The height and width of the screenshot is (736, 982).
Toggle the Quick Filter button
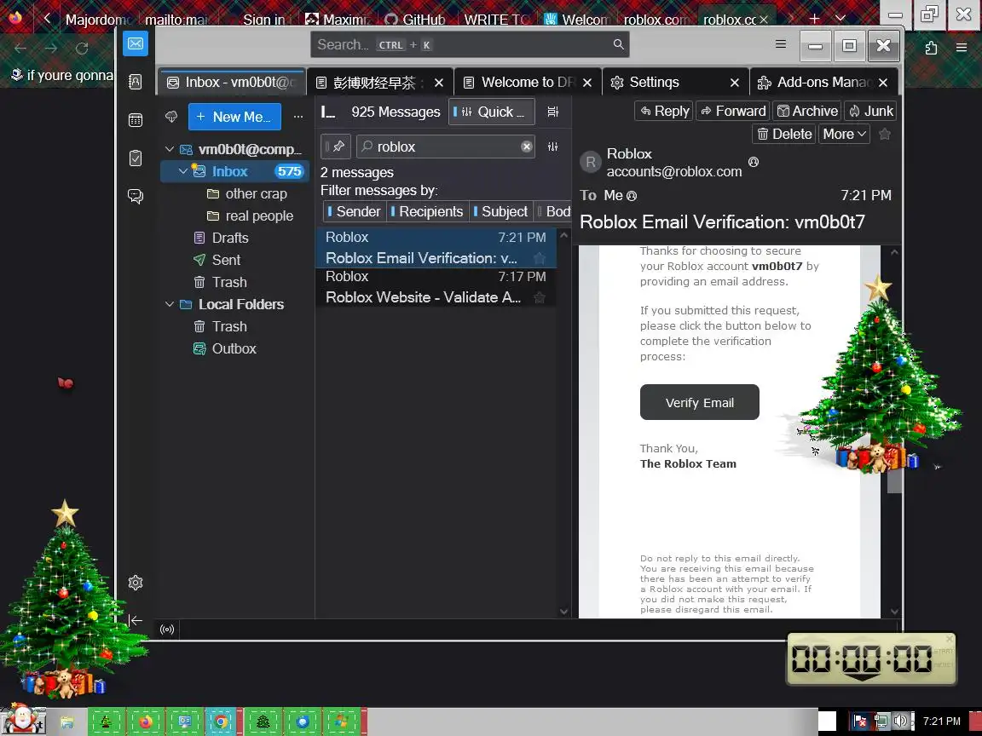(x=492, y=112)
